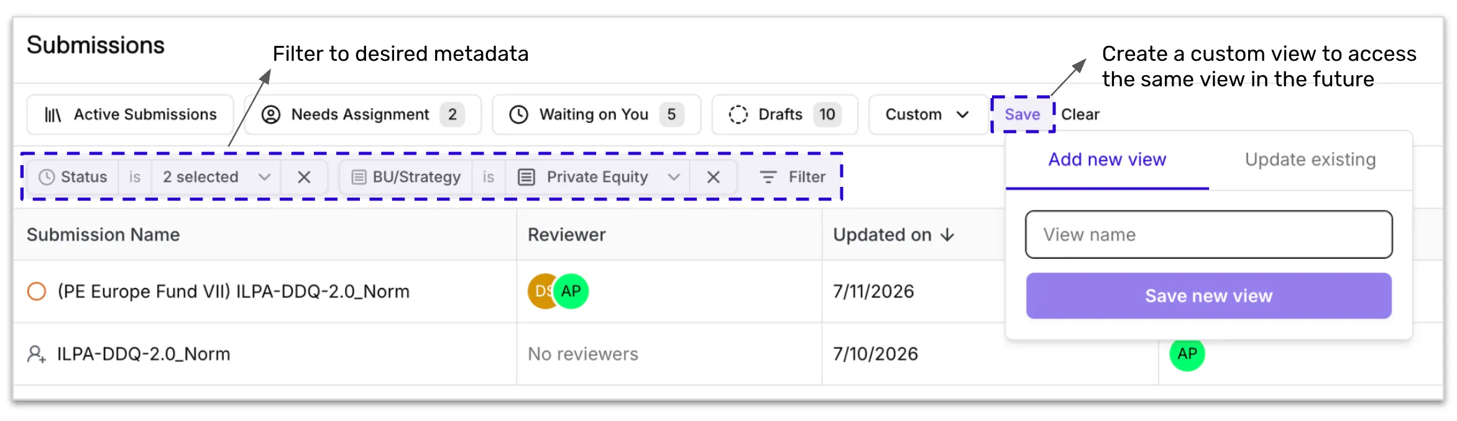Viewport: 1457px width, 421px height.
Task: Open the ILPA-DDQ-2.0_Norm submission without fund prefix
Action: point(144,354)
